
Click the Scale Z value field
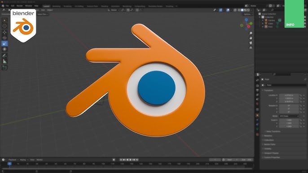(289, 126)
